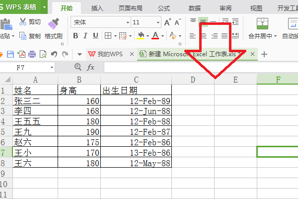
Task: Close the 我的WPS tab
Action: (x=132, y=54)
